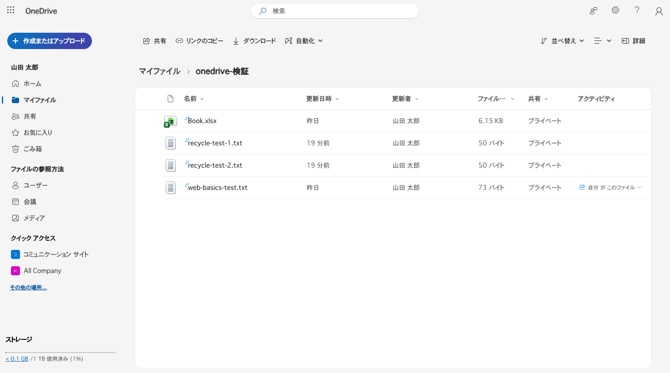Click リンクのコピー in toolbar

point(199,41)
